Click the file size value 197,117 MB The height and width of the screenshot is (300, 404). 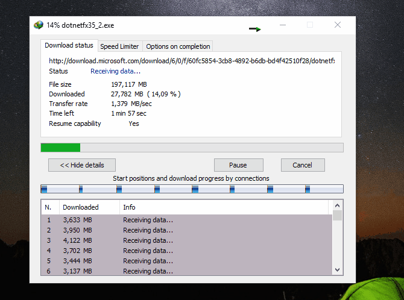tap(129, 84)
